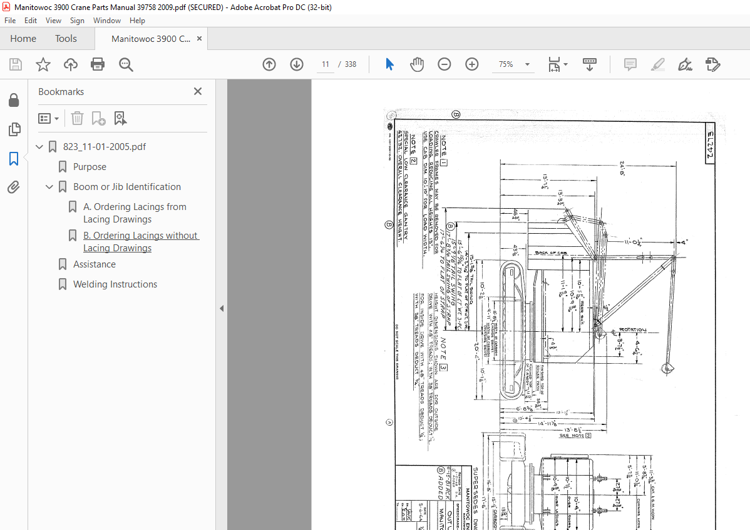This screenshot has width=750, height=530.
Task: Open the Sign menu
Action: coord(77,21)
